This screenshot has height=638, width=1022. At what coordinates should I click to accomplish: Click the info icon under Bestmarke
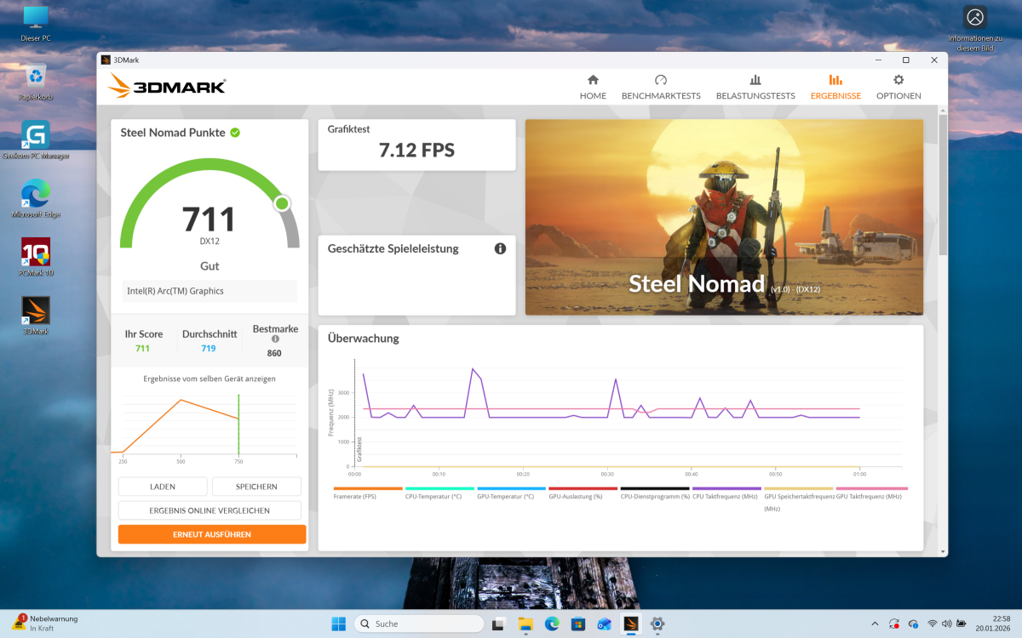pos(275,339)
